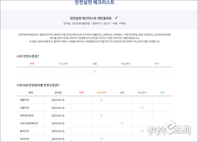This screenshot has width=198, height=142.
Task: Select the 다소부족 circle in the 자연재난안전 row
Action: tap(102, 116)
